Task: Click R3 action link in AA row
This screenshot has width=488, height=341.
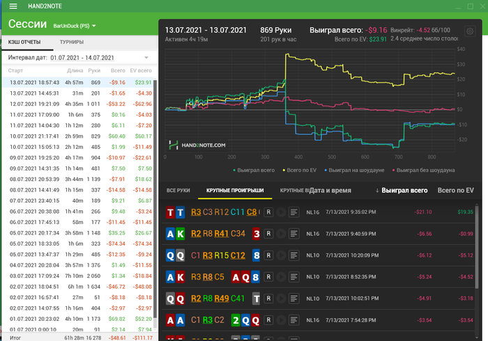Action: (x=208, y=320)
